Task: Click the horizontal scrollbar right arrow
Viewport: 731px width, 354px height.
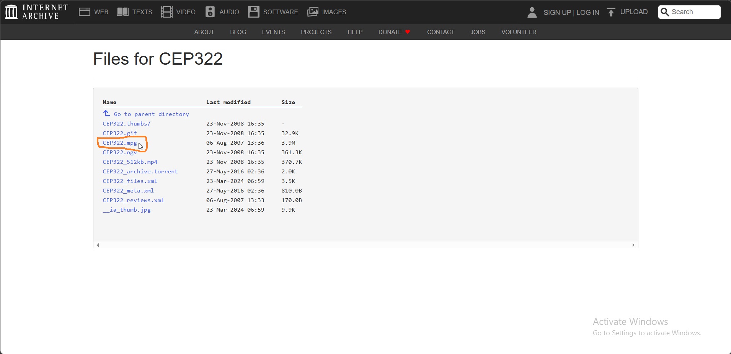Action: (x=633, y=245)
